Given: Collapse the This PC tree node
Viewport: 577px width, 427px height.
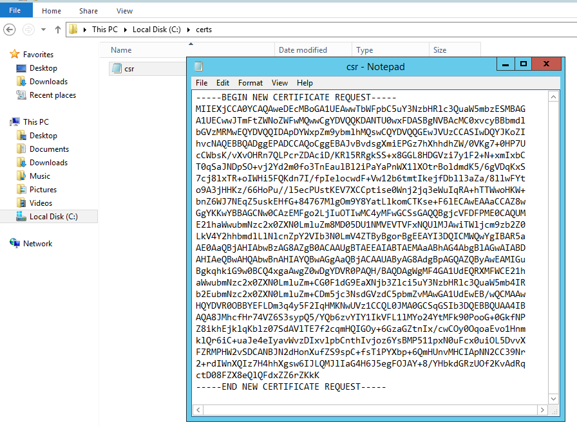Looking at the screenshot, I should click(5, 122).
